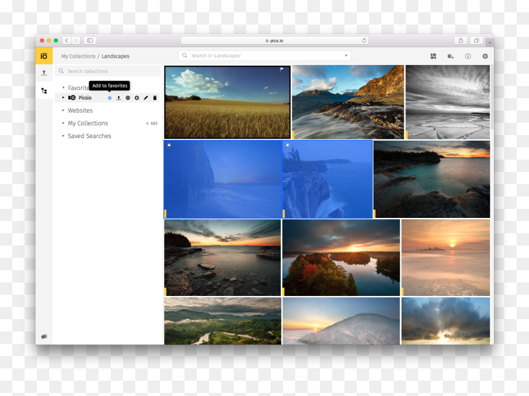The height and width of the screenshot is (396, 529).
Task: Expand the Websites section
Action: point(63,110)
